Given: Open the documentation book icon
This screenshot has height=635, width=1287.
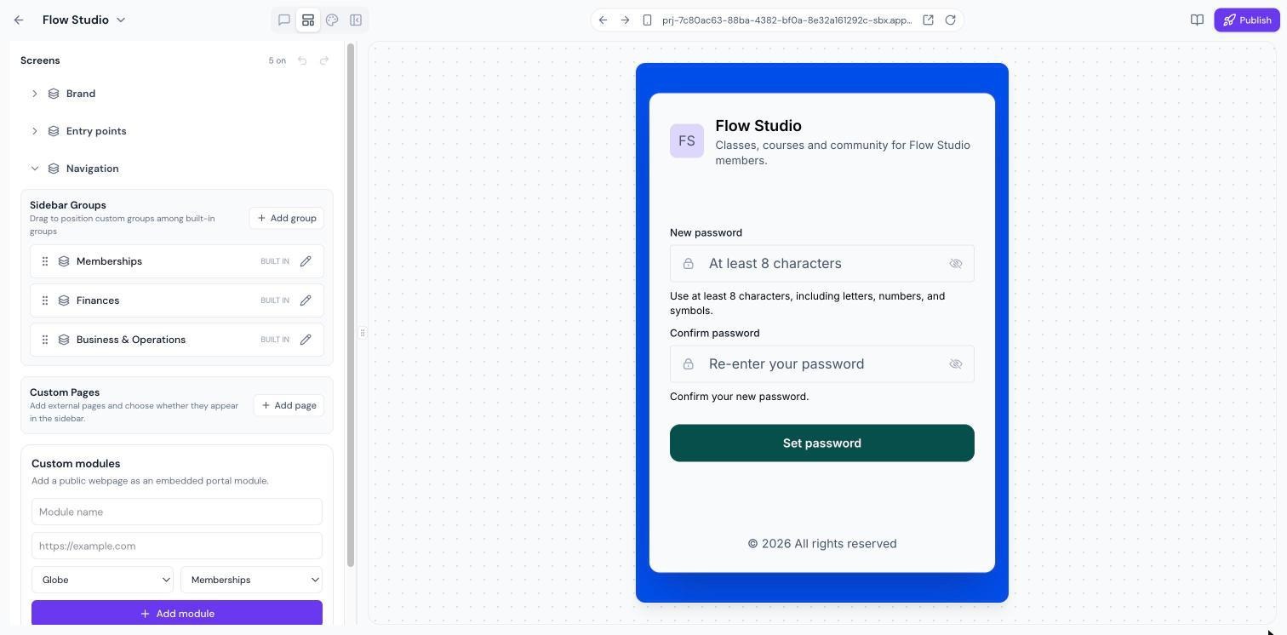Looking at the screenshot, I should (x=1197, y=20).
